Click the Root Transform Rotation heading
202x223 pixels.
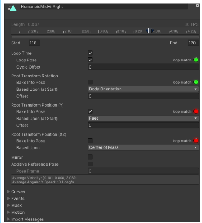point(35,76)
